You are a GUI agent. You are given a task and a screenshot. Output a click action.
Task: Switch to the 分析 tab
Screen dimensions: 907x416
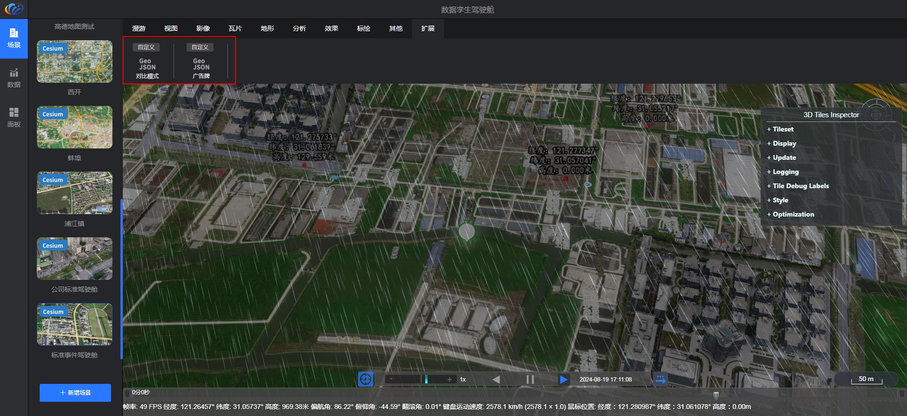click(299, 28)
